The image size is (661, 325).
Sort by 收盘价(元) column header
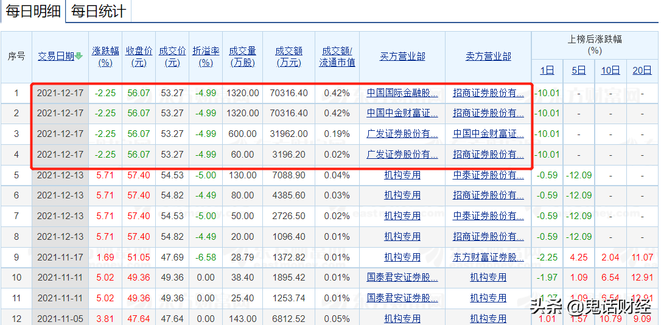click(139, 57)
